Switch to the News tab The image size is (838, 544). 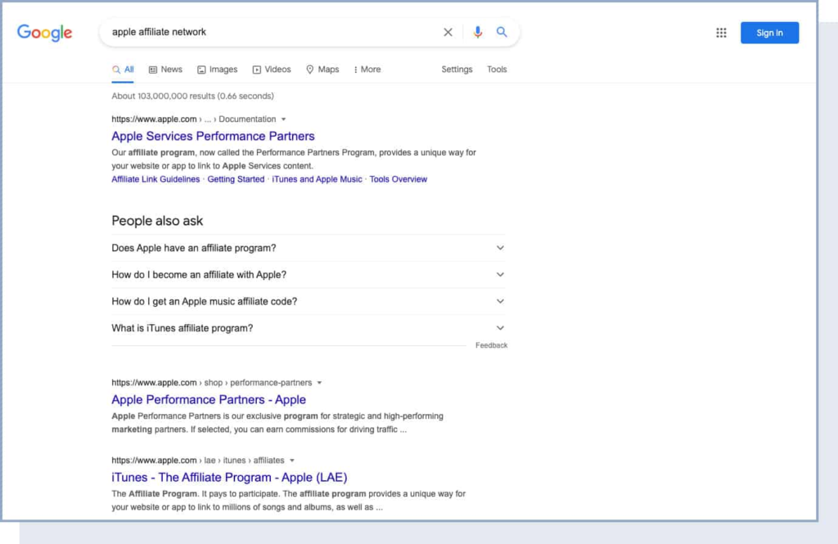[x=165, y=70]
